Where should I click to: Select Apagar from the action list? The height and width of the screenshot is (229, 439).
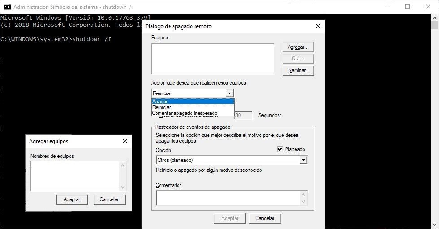[193, 102]
